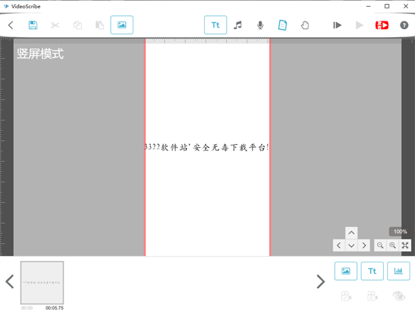
Task: Click the 100% zoom level label
Action: [x=400, y=231]
